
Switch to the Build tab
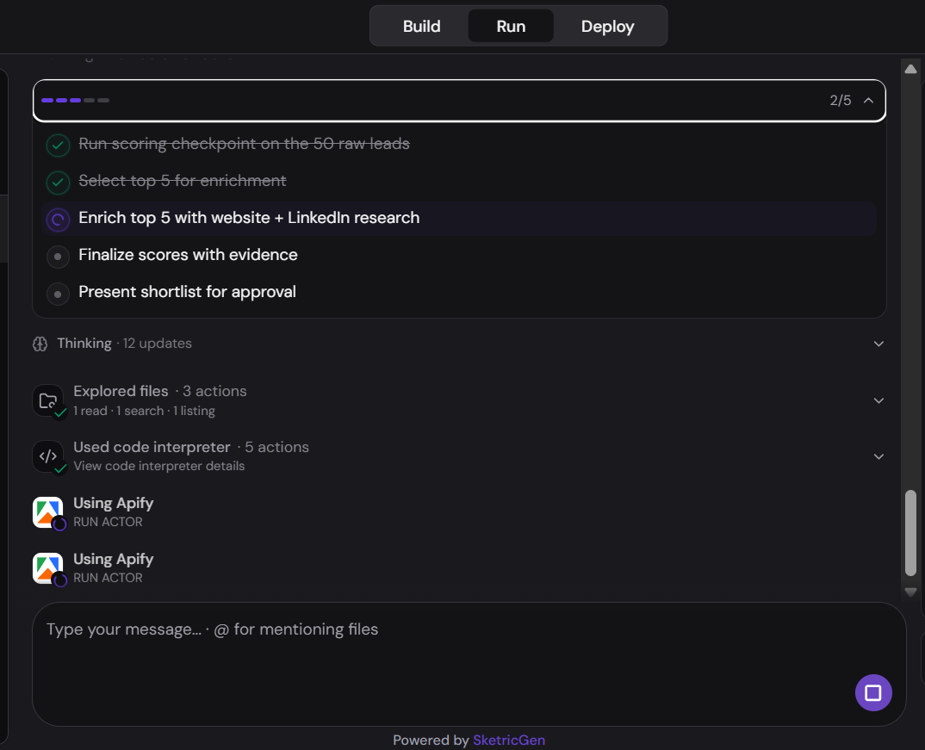422,27
